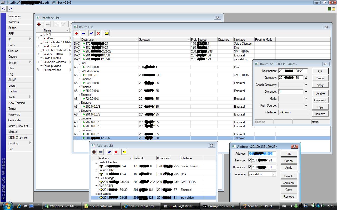This screenshot has height=210, width=337.
Task: Click Remove in the Address dialog
Action: pyautogui.click(x=289, y=197)
